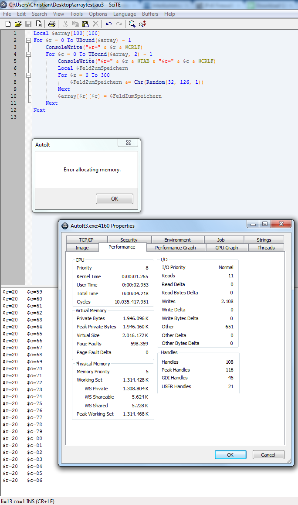Click the New document toolbar icon

8,24
